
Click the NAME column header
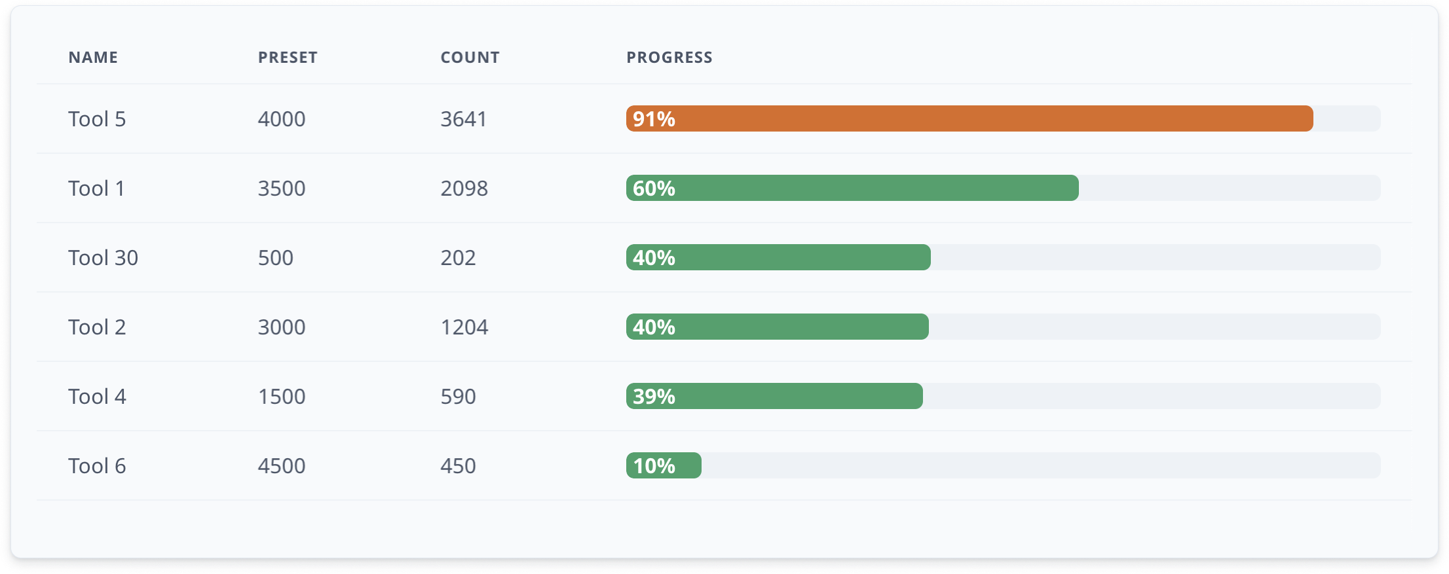click(x=93, y=58)
